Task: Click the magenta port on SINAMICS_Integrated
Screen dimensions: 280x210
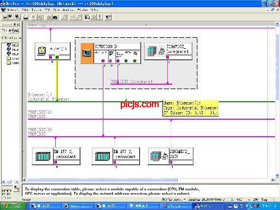Action: (x=167, y=57)
